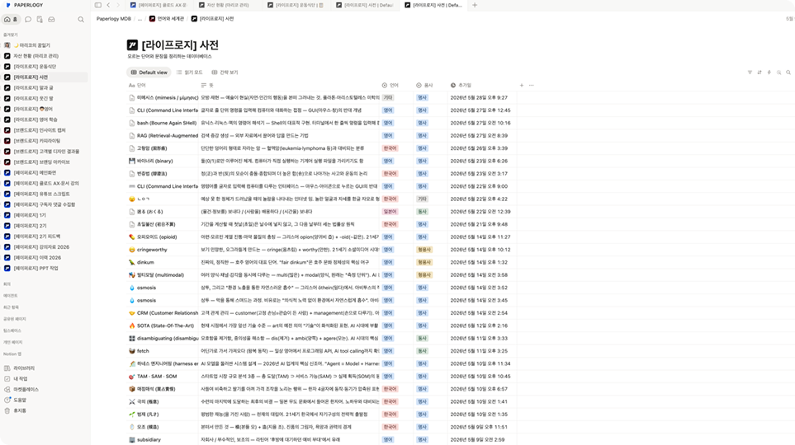
Task: Open the inbox tray icon
Action: (52, 20)
